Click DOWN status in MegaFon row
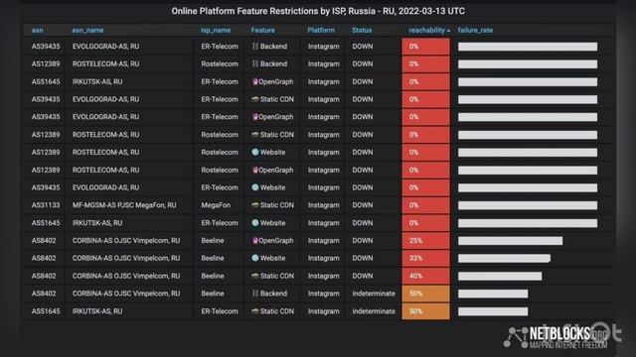 coord(362,205)
